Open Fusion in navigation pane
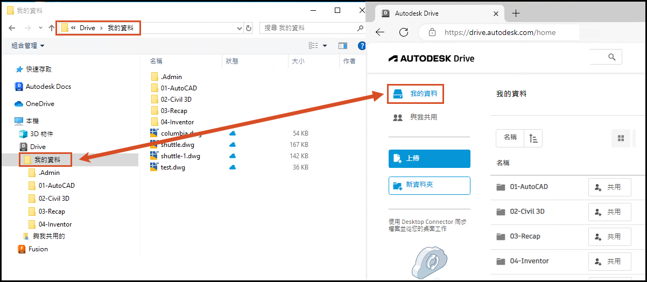 pyautogui.click(x=33, y=249)
